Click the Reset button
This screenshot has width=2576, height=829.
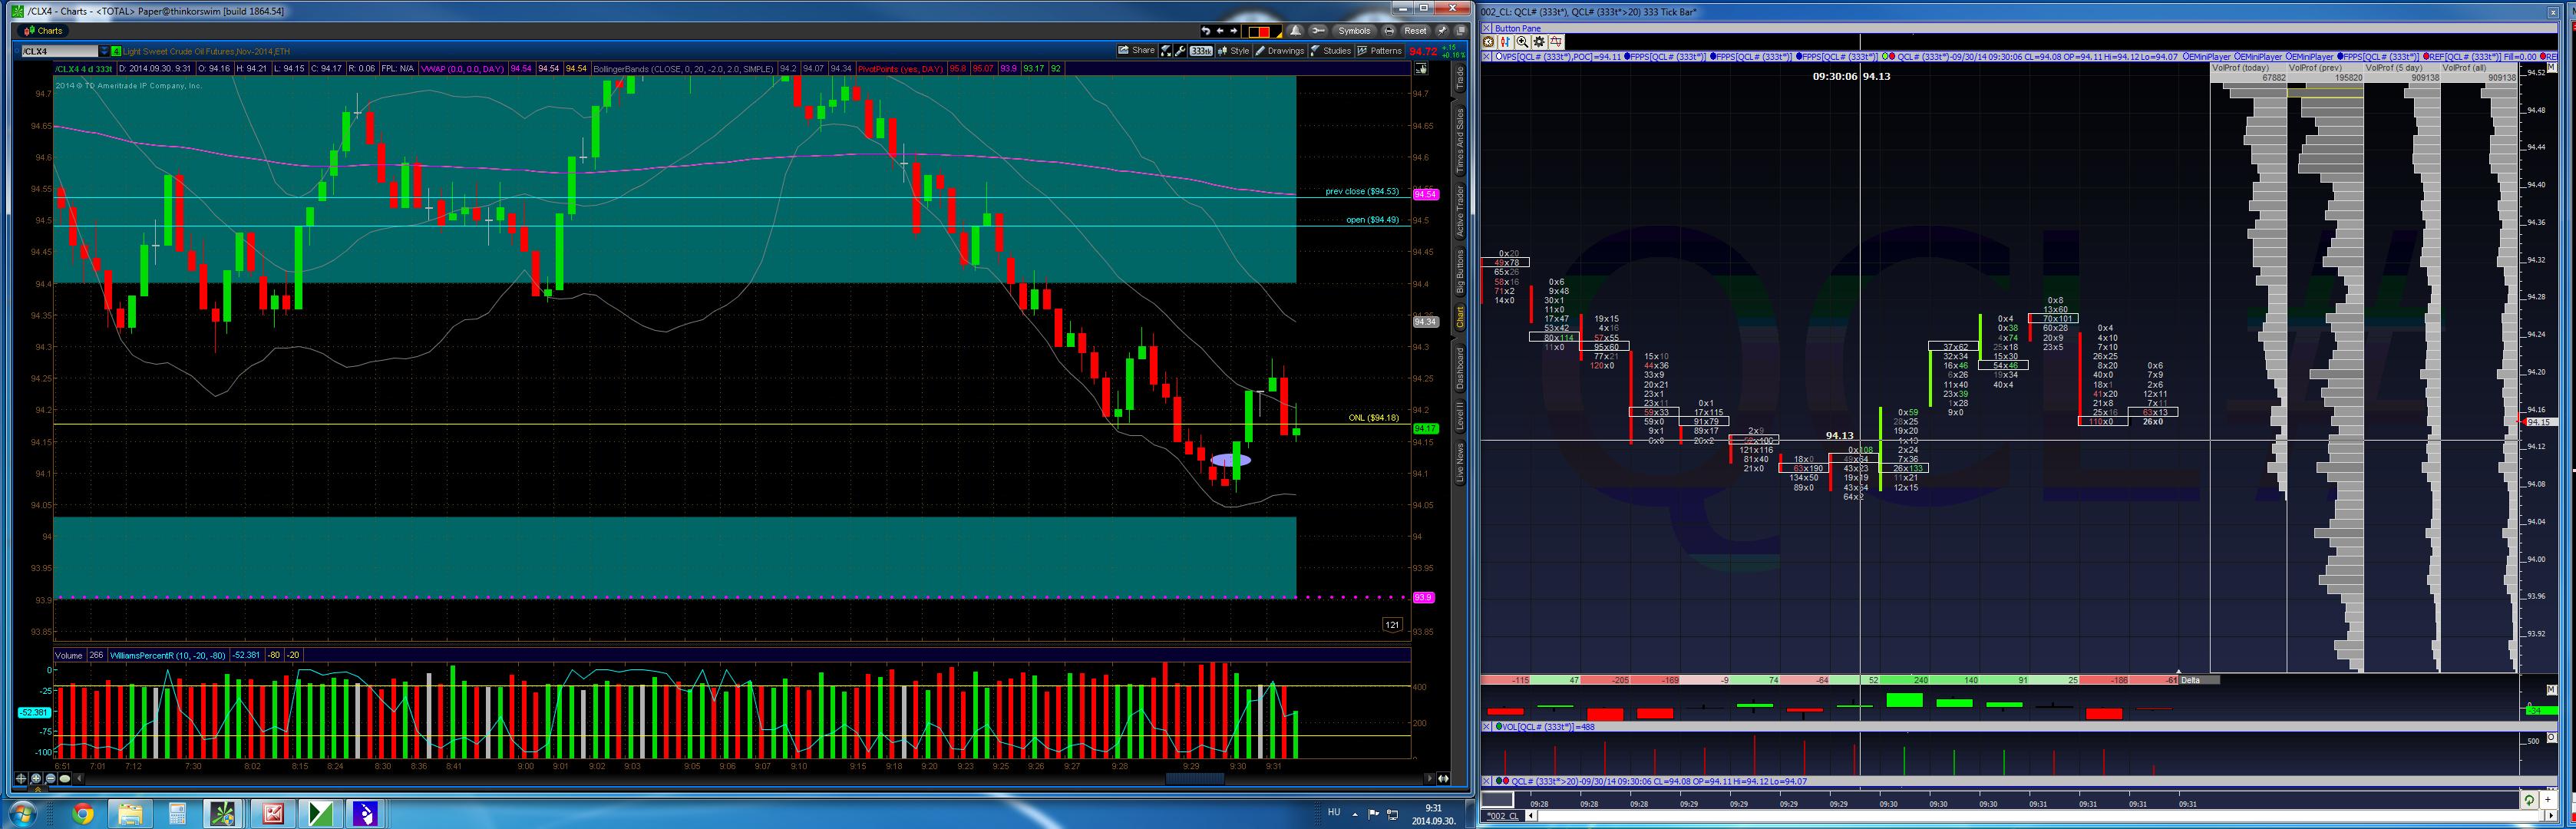point(1415,31)
